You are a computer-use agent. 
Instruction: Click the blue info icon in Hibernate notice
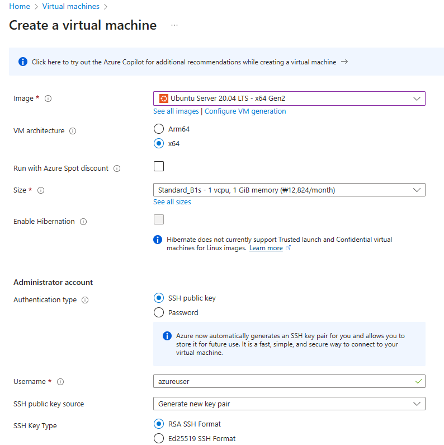(158, 240)
